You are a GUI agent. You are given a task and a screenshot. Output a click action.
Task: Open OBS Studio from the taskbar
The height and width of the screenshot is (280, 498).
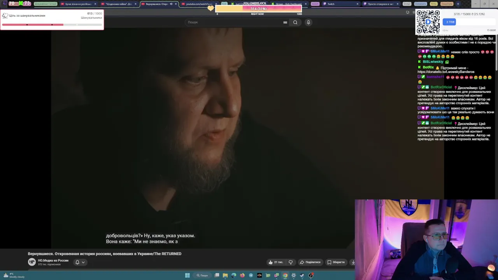coord(310,275)
